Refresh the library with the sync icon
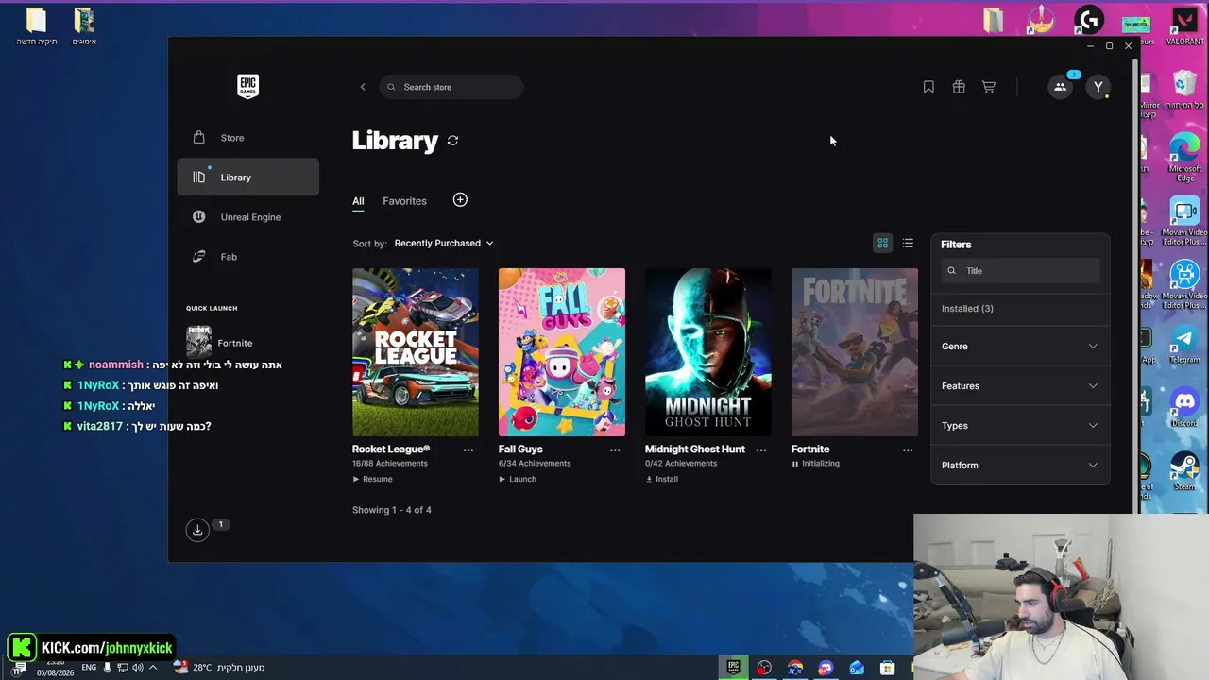 (453, 141)
